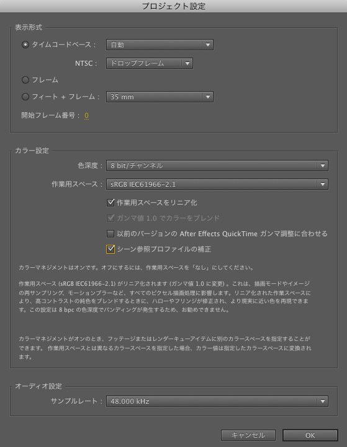The height and width of the screenshot is (447, 347).
Task: Toggle シーン参照プロファイルの補正 checkbox
Action: point(110,249)
